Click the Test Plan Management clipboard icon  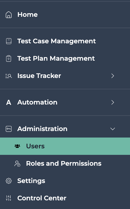[x=9, y=58]
